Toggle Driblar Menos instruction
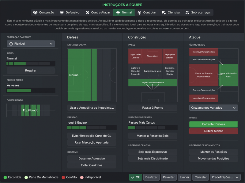This screenshot has height=183, width=245. [x=213, y=131]
